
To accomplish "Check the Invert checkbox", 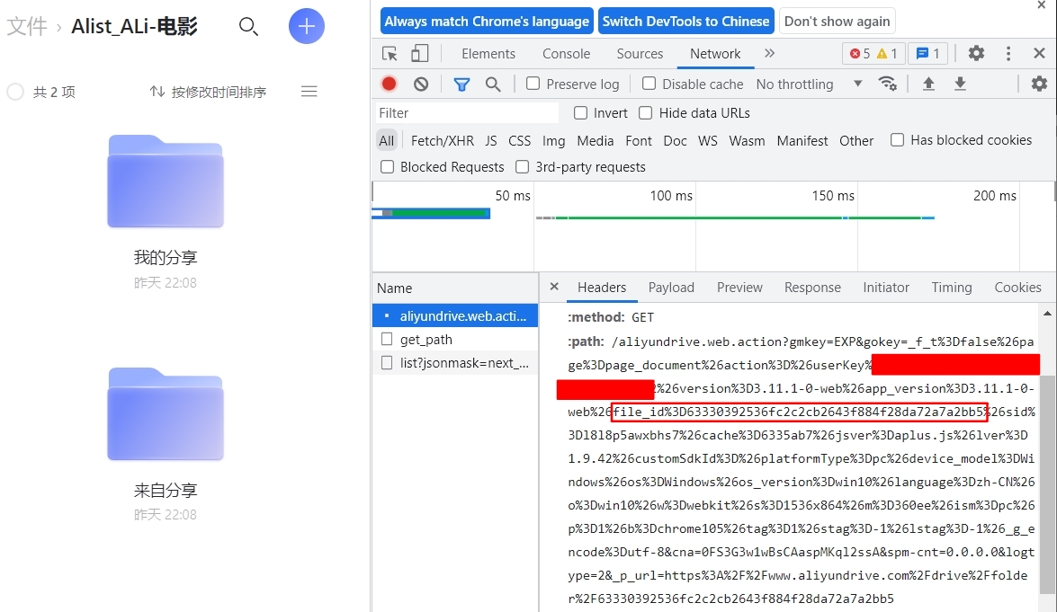I will tap(579, 113).
